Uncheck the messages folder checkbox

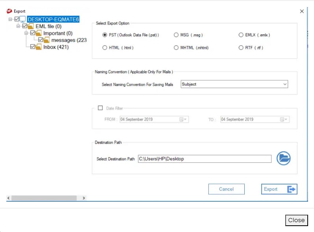(x=41, y=40)
